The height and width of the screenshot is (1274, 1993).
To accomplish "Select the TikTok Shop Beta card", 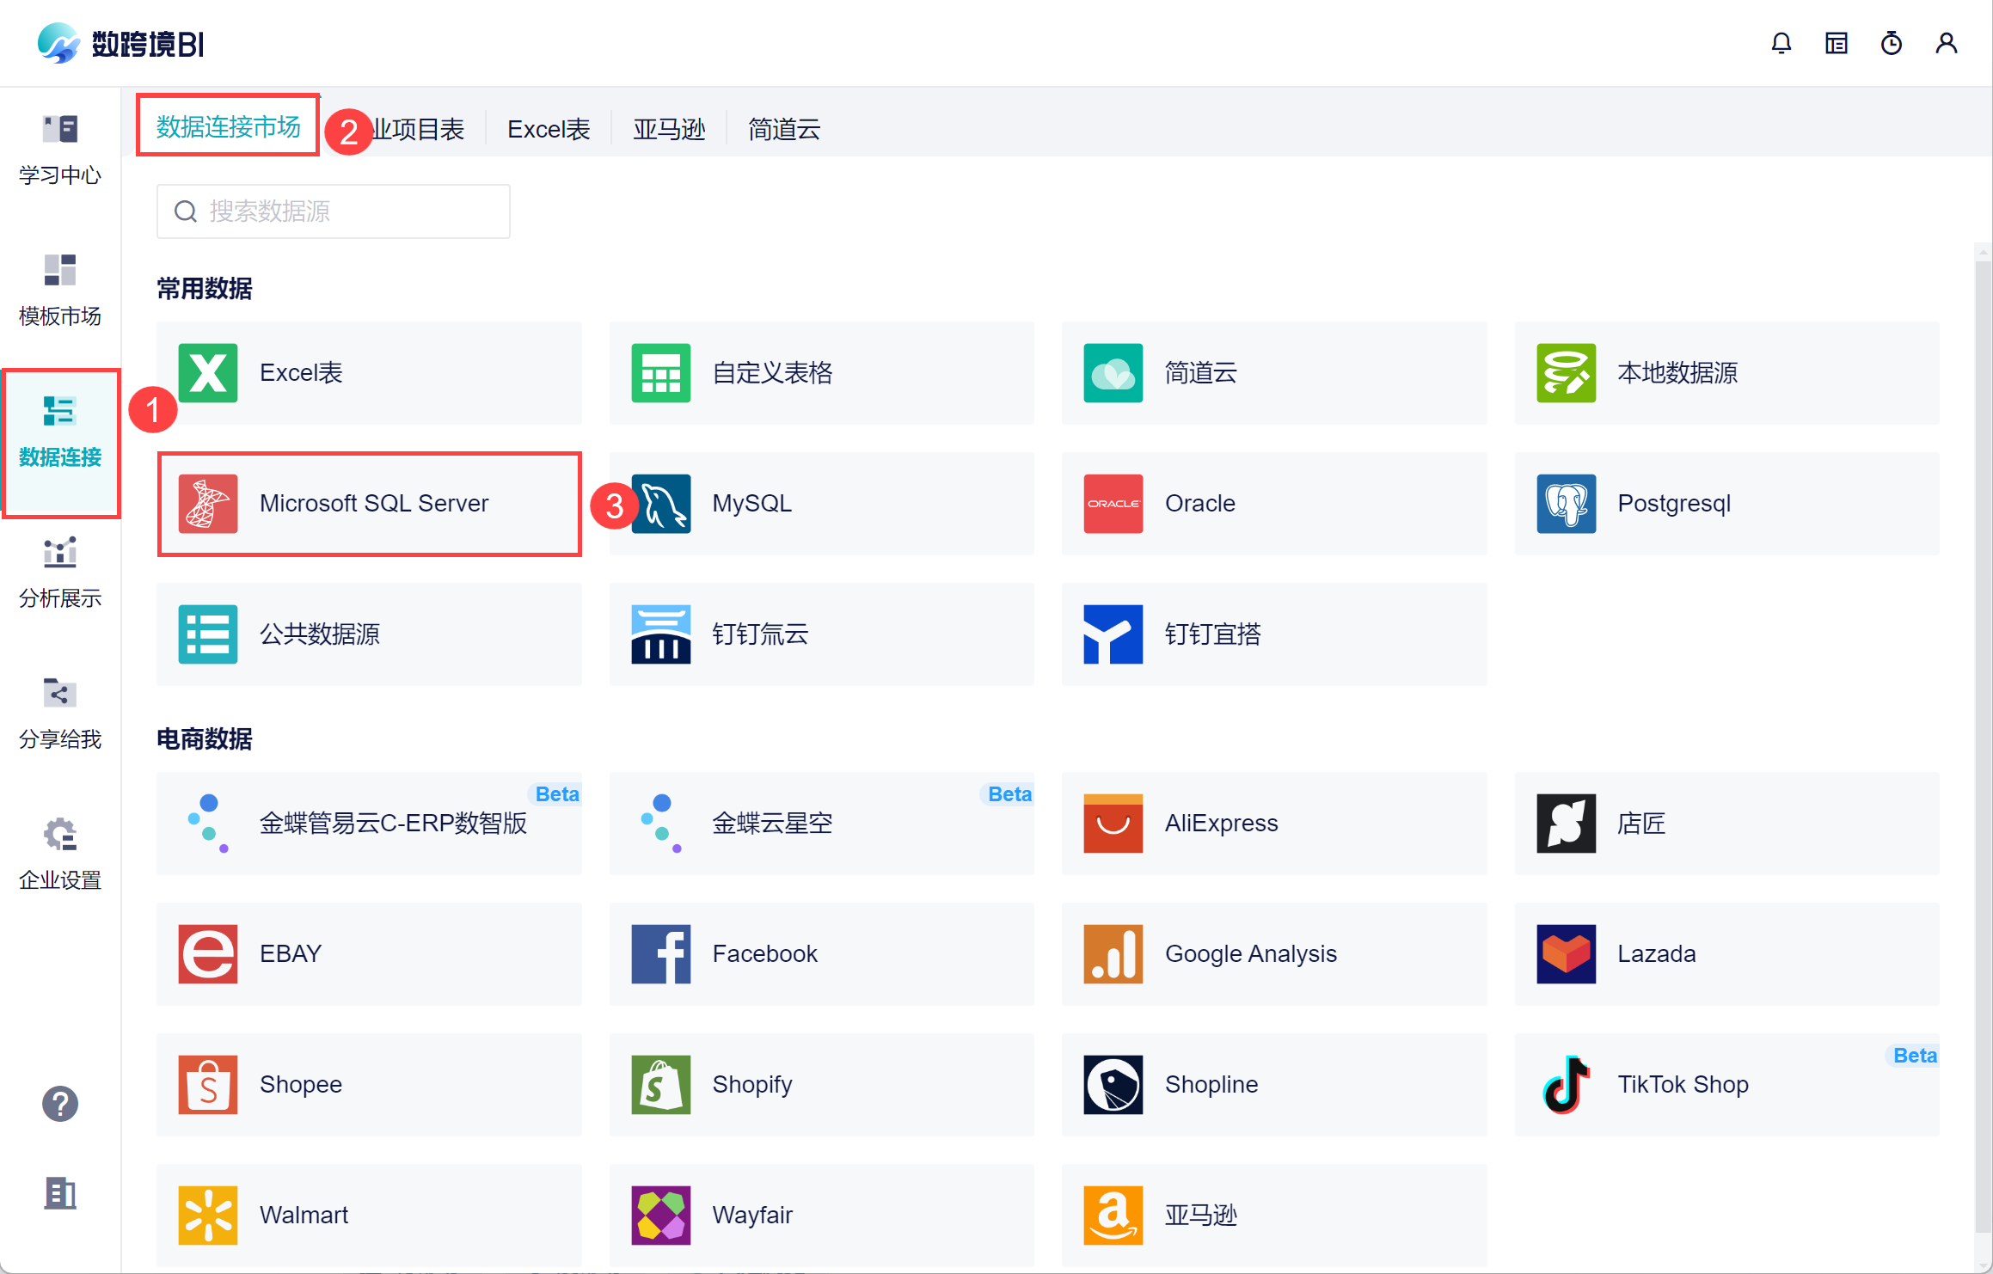I will tap(1726, 1085).
